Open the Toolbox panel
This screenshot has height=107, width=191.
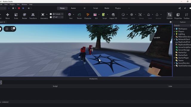click(187, 16)
